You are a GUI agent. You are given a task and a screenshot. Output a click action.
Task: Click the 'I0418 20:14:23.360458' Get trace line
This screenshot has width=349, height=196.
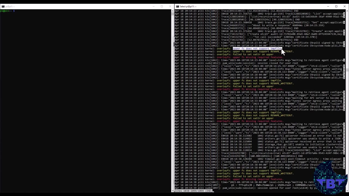point(260,23)
